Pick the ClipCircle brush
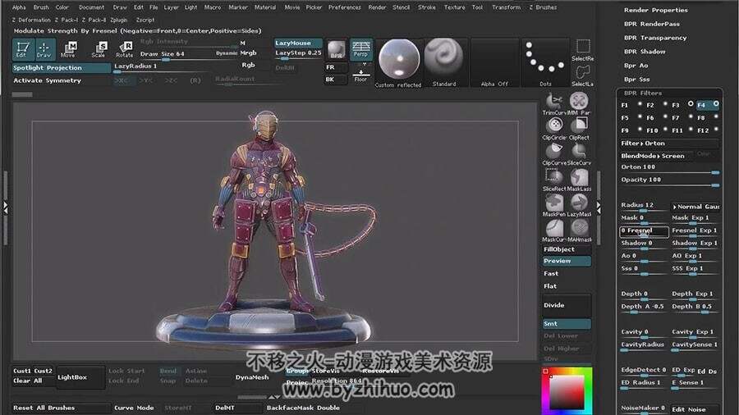This screenshot has height=415, width=739. point(555,129)
